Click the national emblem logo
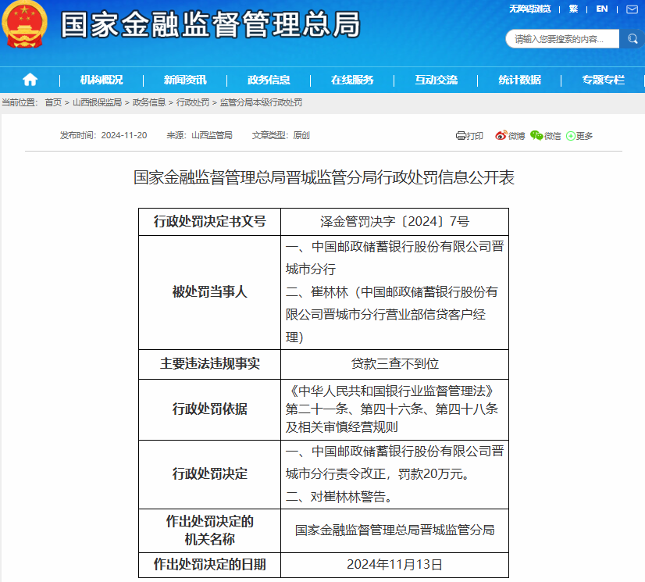The height and width of the screenshot is (582, 645). 24,24
